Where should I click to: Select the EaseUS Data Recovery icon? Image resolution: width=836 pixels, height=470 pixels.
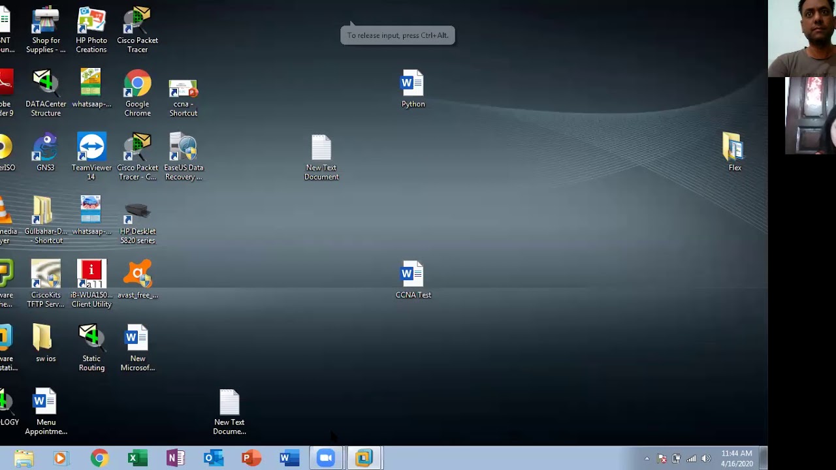coord(184,157)
